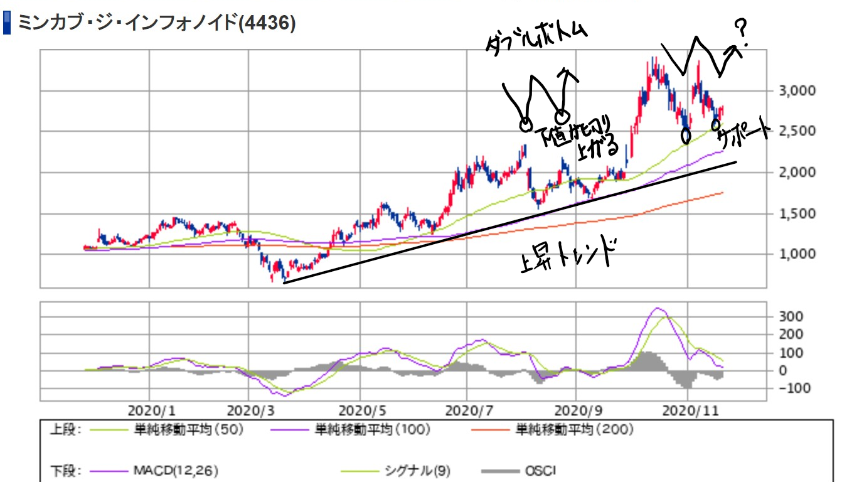This screenshot has width=842, height=482.
Task: Select 単純移動平均(100) legend entry
Action: [373, 430]
